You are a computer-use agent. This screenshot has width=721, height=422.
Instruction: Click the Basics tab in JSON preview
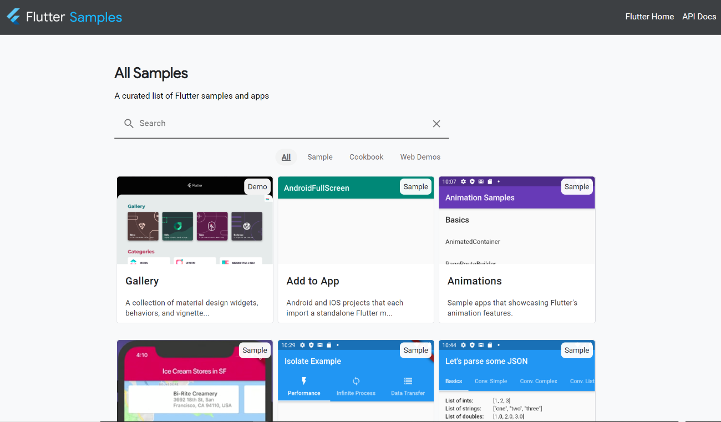coord(454,381)
